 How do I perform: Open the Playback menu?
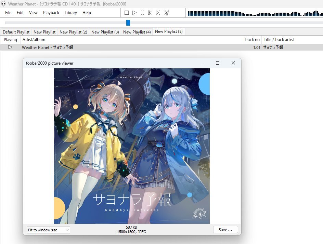point(51,13)
